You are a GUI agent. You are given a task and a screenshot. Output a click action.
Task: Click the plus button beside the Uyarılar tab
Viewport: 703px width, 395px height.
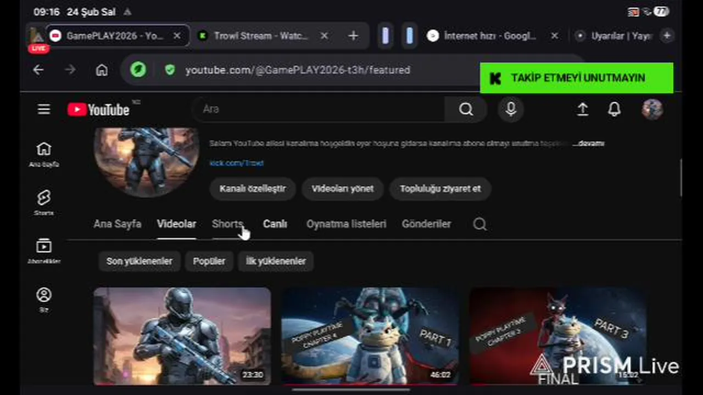point(667,36)
